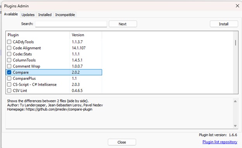Click version 2.0.2 of Compare
The image size is (242, 148).
click(x=76, y=72)
